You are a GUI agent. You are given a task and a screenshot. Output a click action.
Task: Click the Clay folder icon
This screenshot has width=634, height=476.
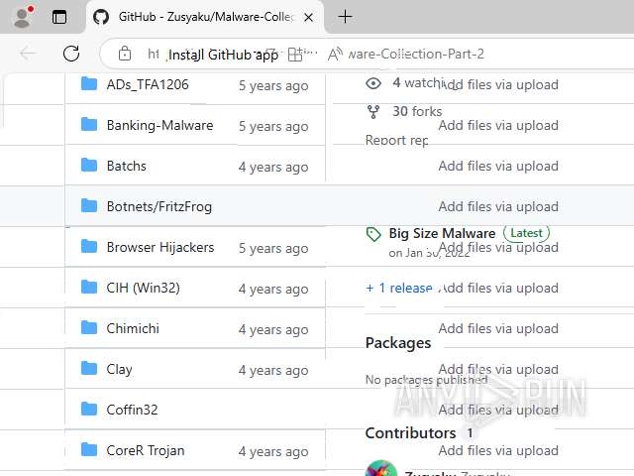tap(89, 369)
